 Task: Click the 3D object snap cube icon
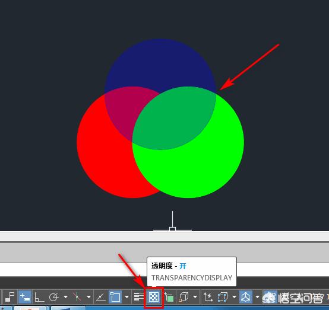pos(184,297)
